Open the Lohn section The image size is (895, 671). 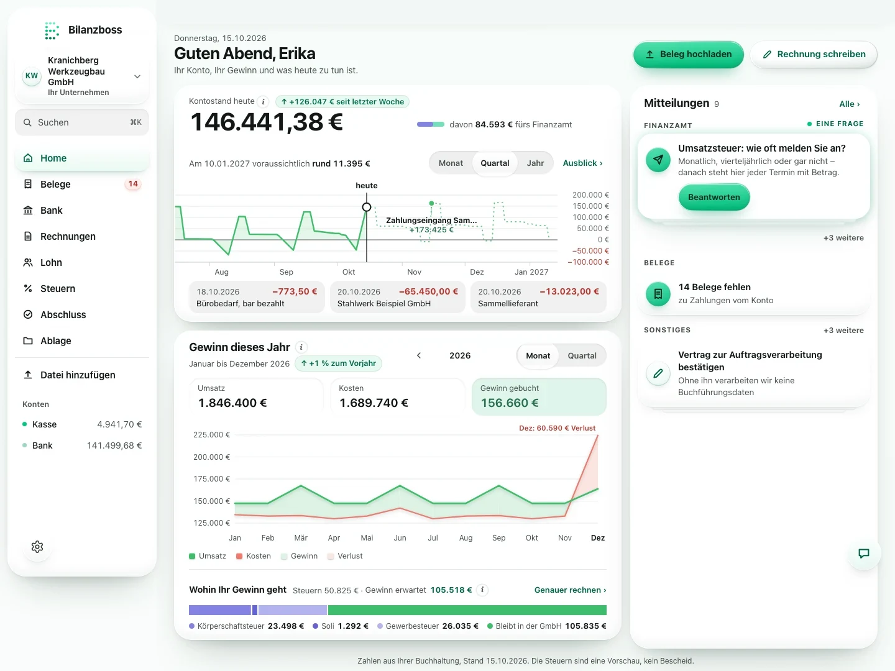tap(82, 263)
